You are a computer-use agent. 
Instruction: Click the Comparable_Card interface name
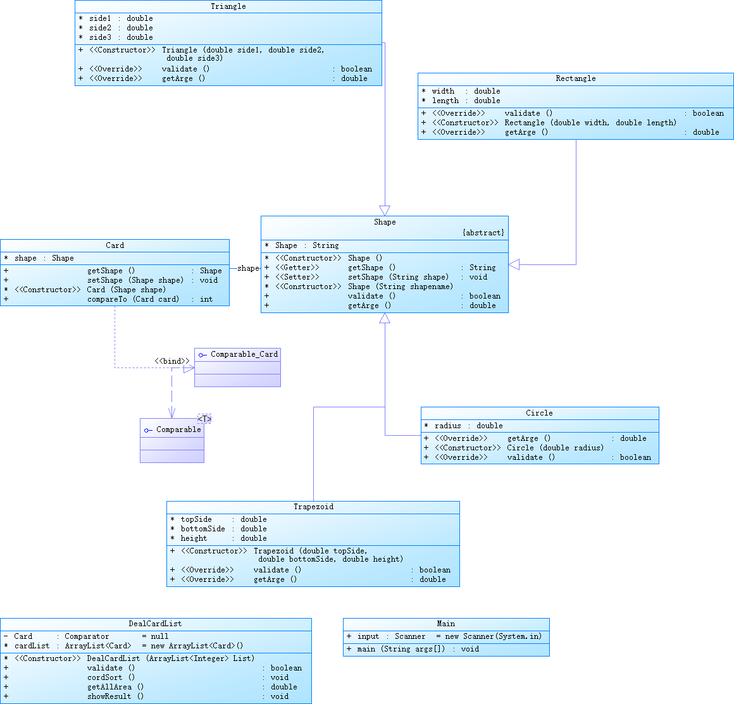click(244, 354)
